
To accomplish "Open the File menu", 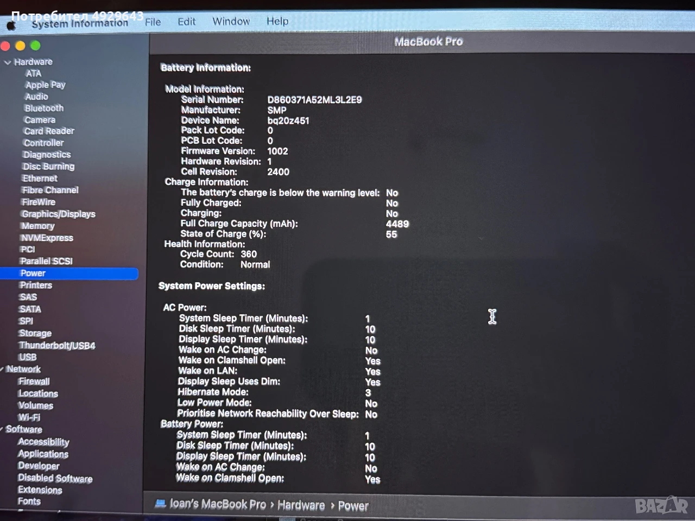I will [153, 22].
